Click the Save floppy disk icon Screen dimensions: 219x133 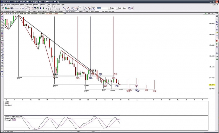(12, 8)
